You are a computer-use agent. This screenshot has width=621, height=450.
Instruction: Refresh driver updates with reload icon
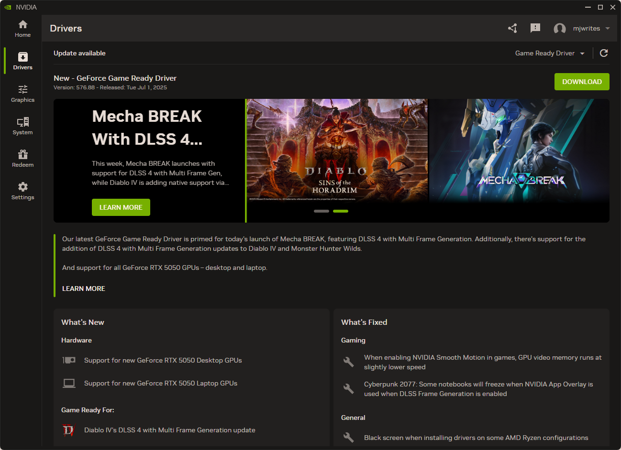coord(604,53)
